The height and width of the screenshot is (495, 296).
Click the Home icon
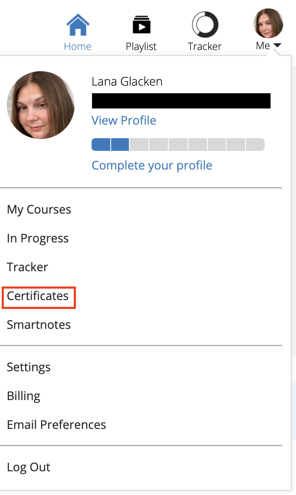point(78,23)
